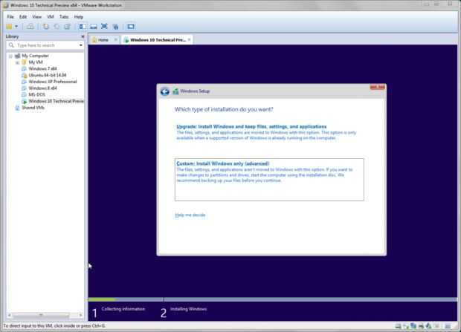Select My Computer in the library tree
The height and width of the screenshot is (332, 461).
tap(35, 56)
